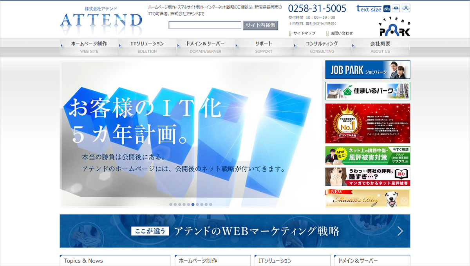Click the arrow on WEBマーケティング戦略 banner
Screen dimensions: 470x266
click(400, 231)
